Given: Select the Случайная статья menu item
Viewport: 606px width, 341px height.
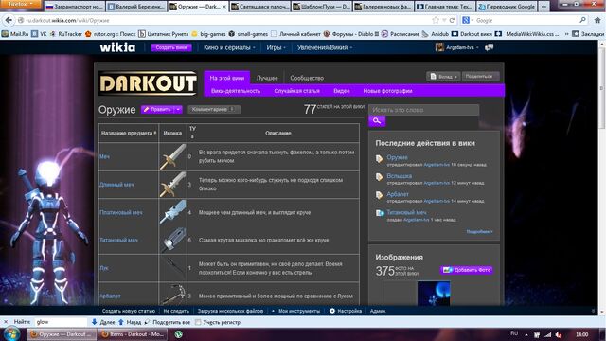Looking at the screenshot, I should (x=296, y=91).
